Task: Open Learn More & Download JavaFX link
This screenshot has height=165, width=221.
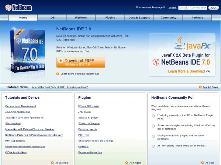Action: 186,71
